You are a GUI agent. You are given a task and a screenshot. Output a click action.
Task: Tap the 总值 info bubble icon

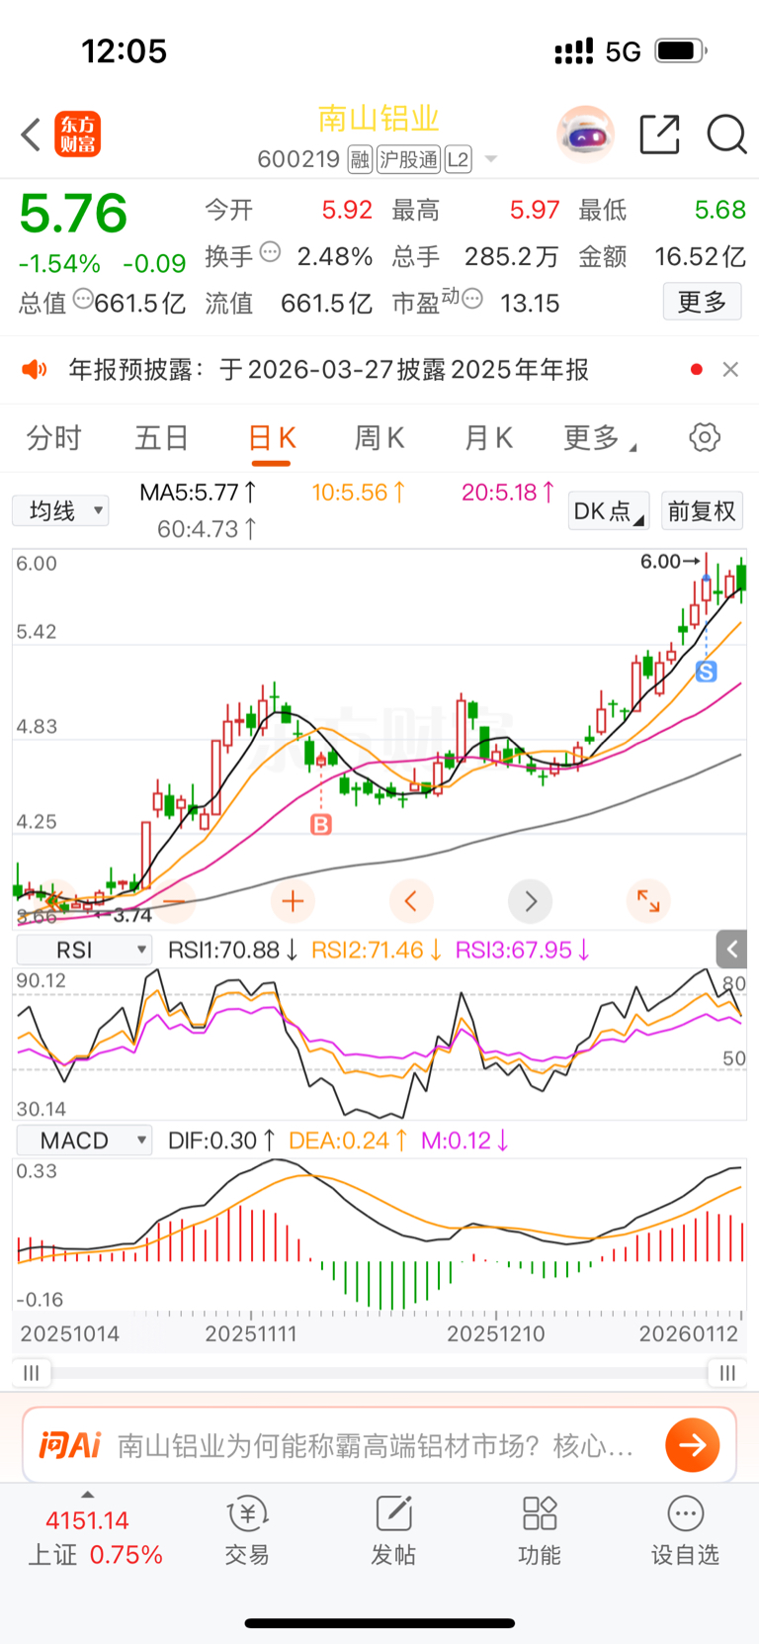(x=84, y=298)
